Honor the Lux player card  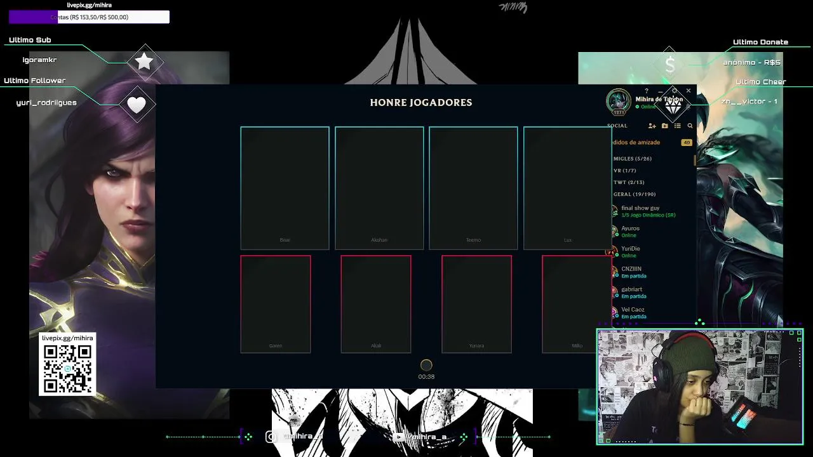(x=568, y=188)
